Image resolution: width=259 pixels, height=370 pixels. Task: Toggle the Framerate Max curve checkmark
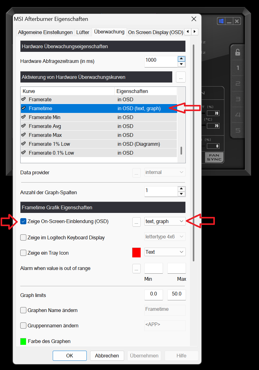23,135
